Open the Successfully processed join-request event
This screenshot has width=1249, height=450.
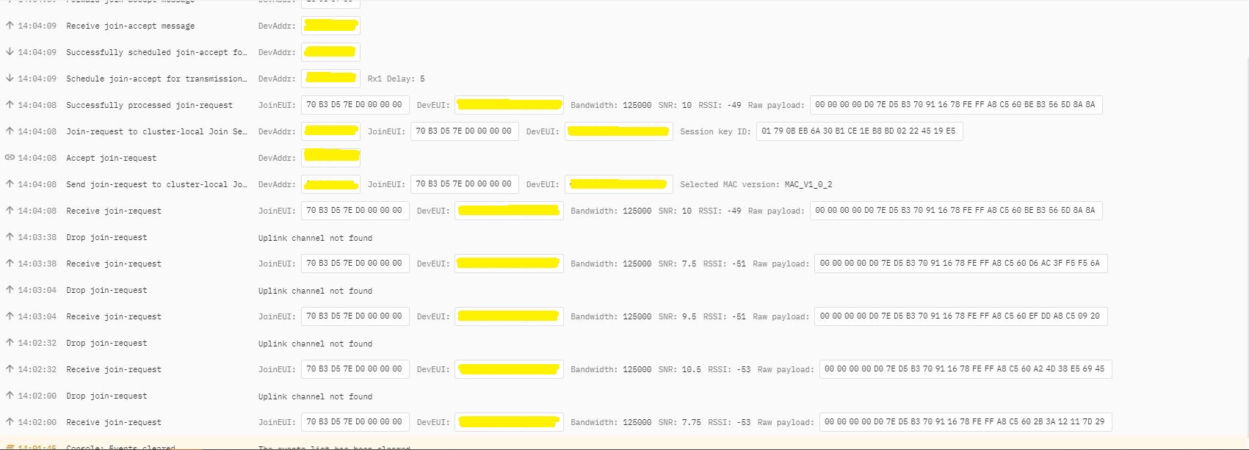[149, 105]
